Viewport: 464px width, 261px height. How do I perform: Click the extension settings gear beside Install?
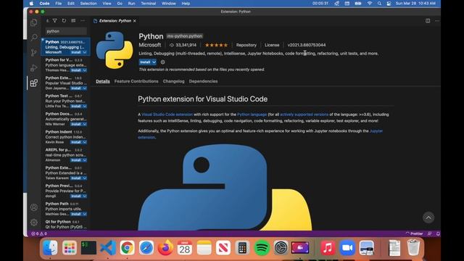(x=162, y=62)
